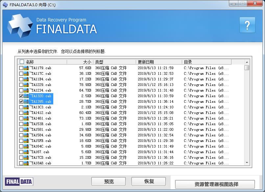Click the file icon of ~TA15FB.cab
265x192 pixels.
(26, 141)
